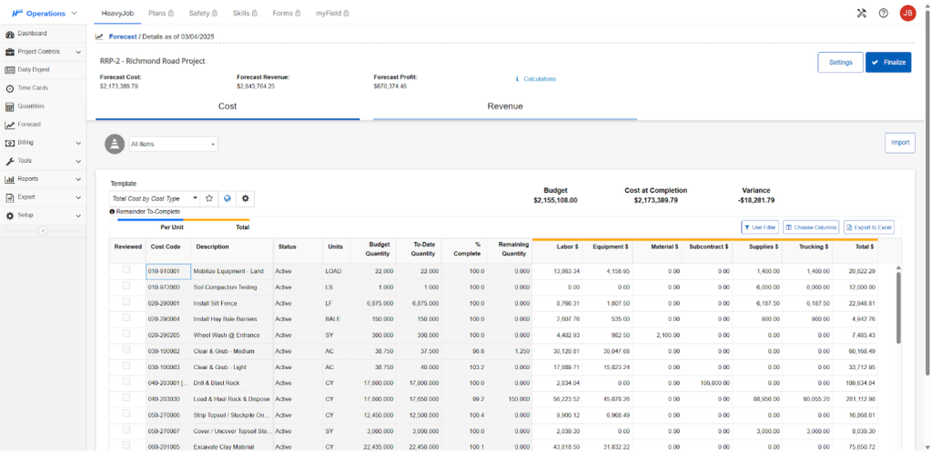Open the Calculations link
932x452 pixels.
[539, 79]
